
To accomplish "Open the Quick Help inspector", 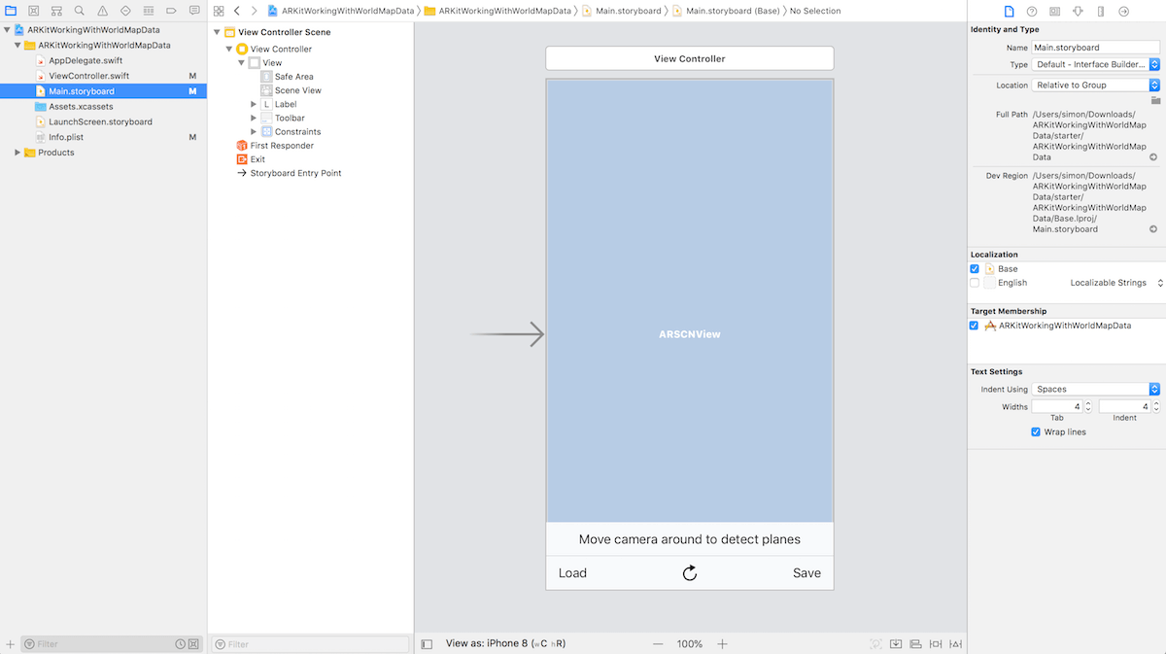I will click(1031, 11).
